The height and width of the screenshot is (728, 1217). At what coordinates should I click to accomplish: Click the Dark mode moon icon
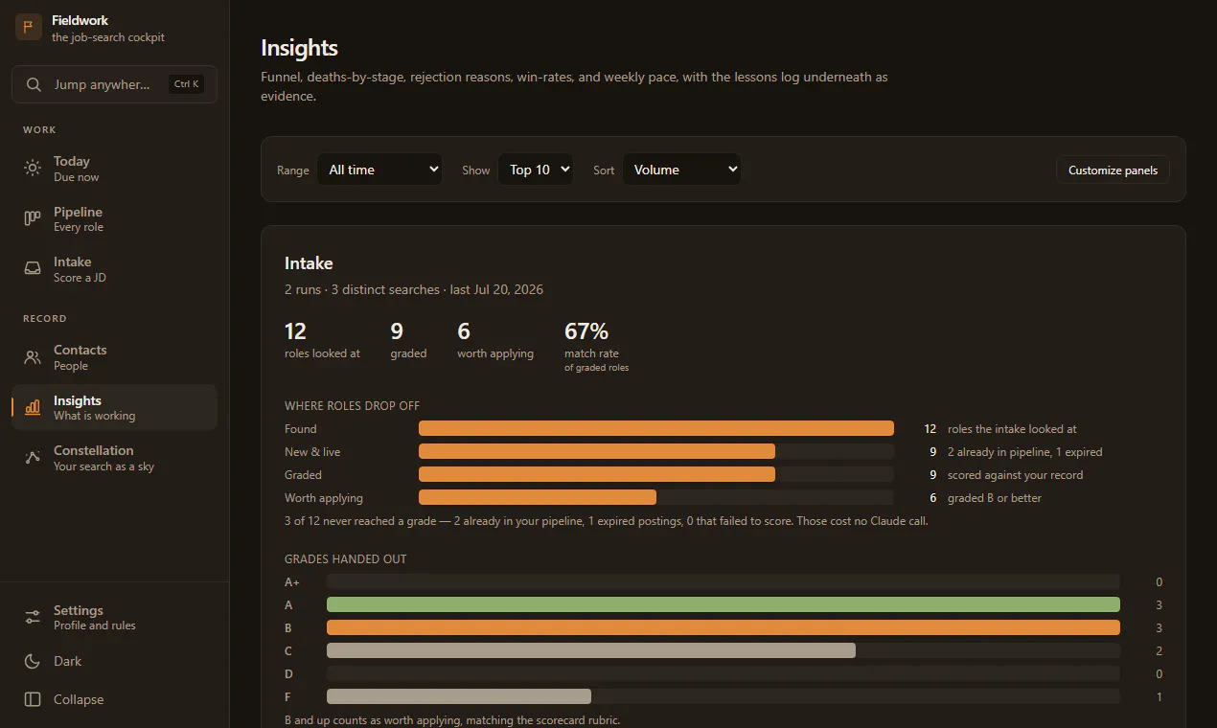(x=33, y=661)
